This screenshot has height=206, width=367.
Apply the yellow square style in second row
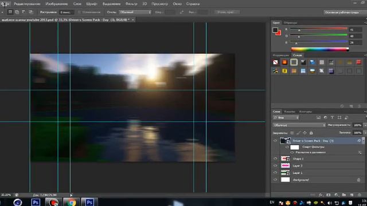pyautogui.click(x=284, y=71)
